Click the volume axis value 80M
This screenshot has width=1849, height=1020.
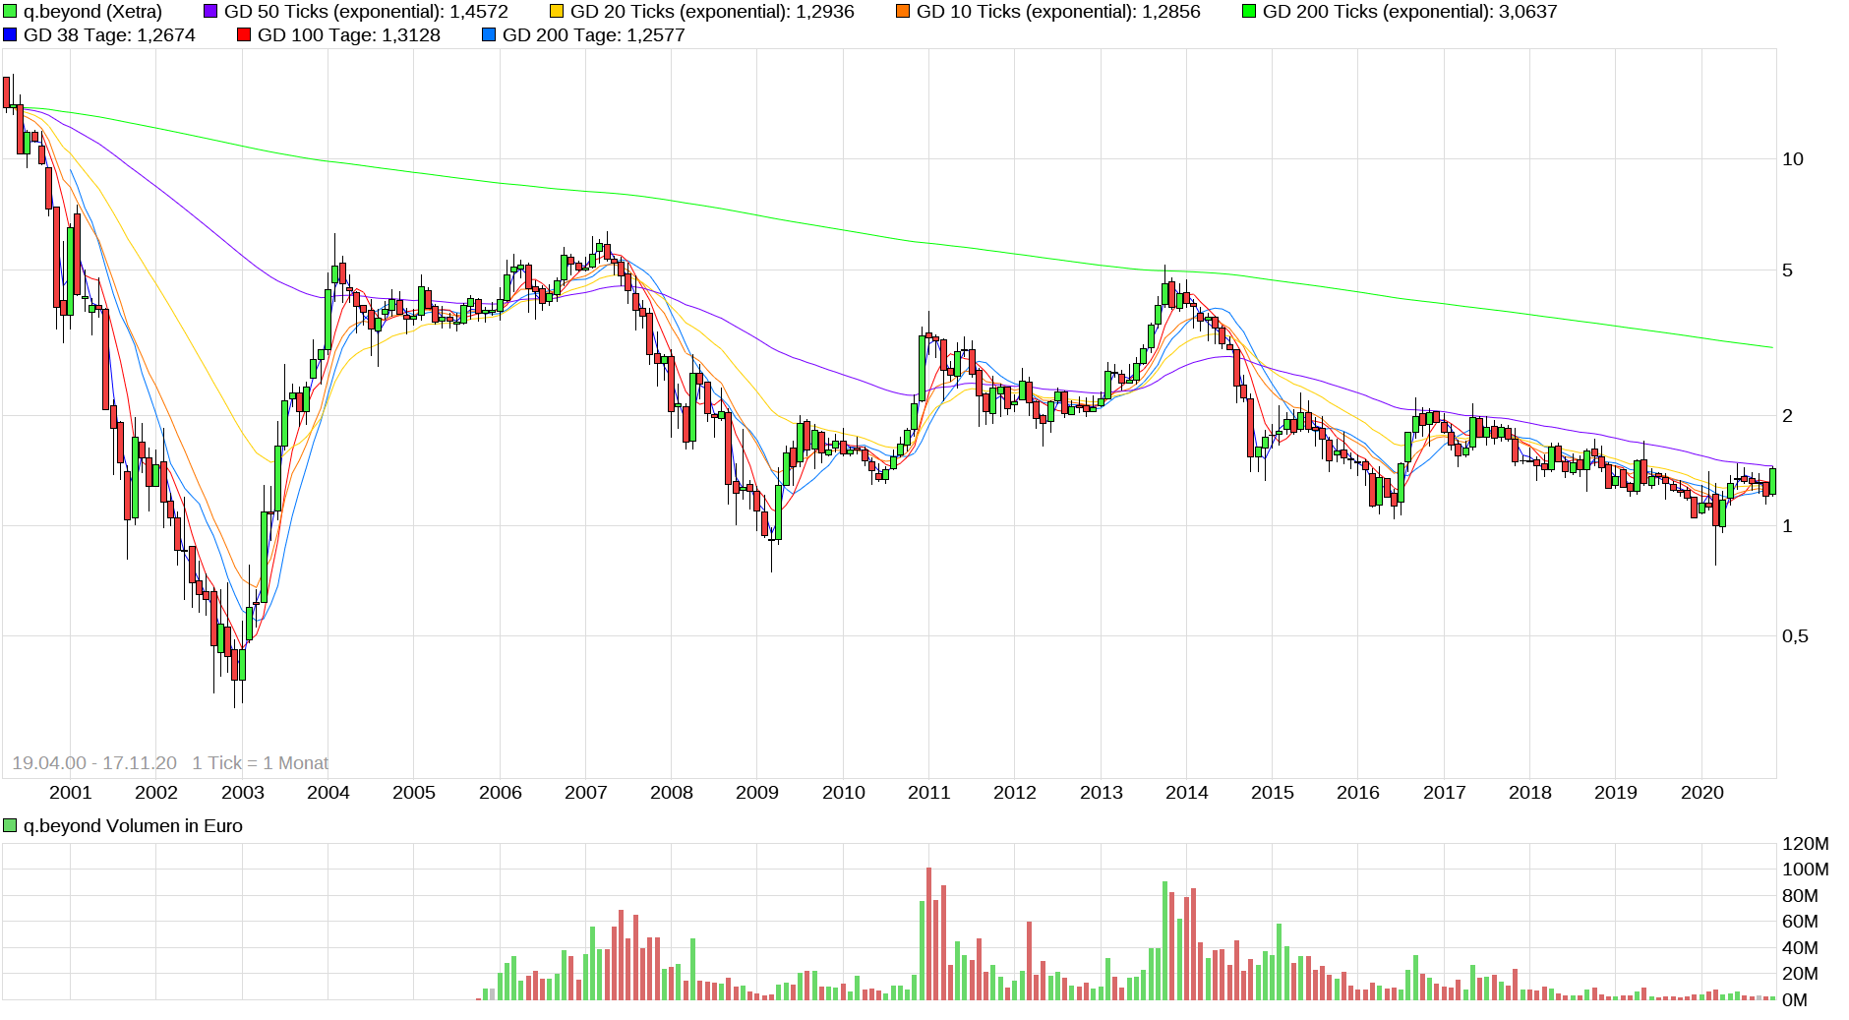[x=1801, y=896]
